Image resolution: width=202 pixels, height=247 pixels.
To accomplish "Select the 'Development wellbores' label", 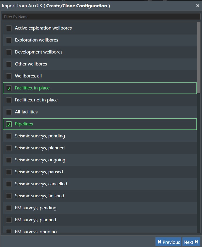I will [39, 52].
